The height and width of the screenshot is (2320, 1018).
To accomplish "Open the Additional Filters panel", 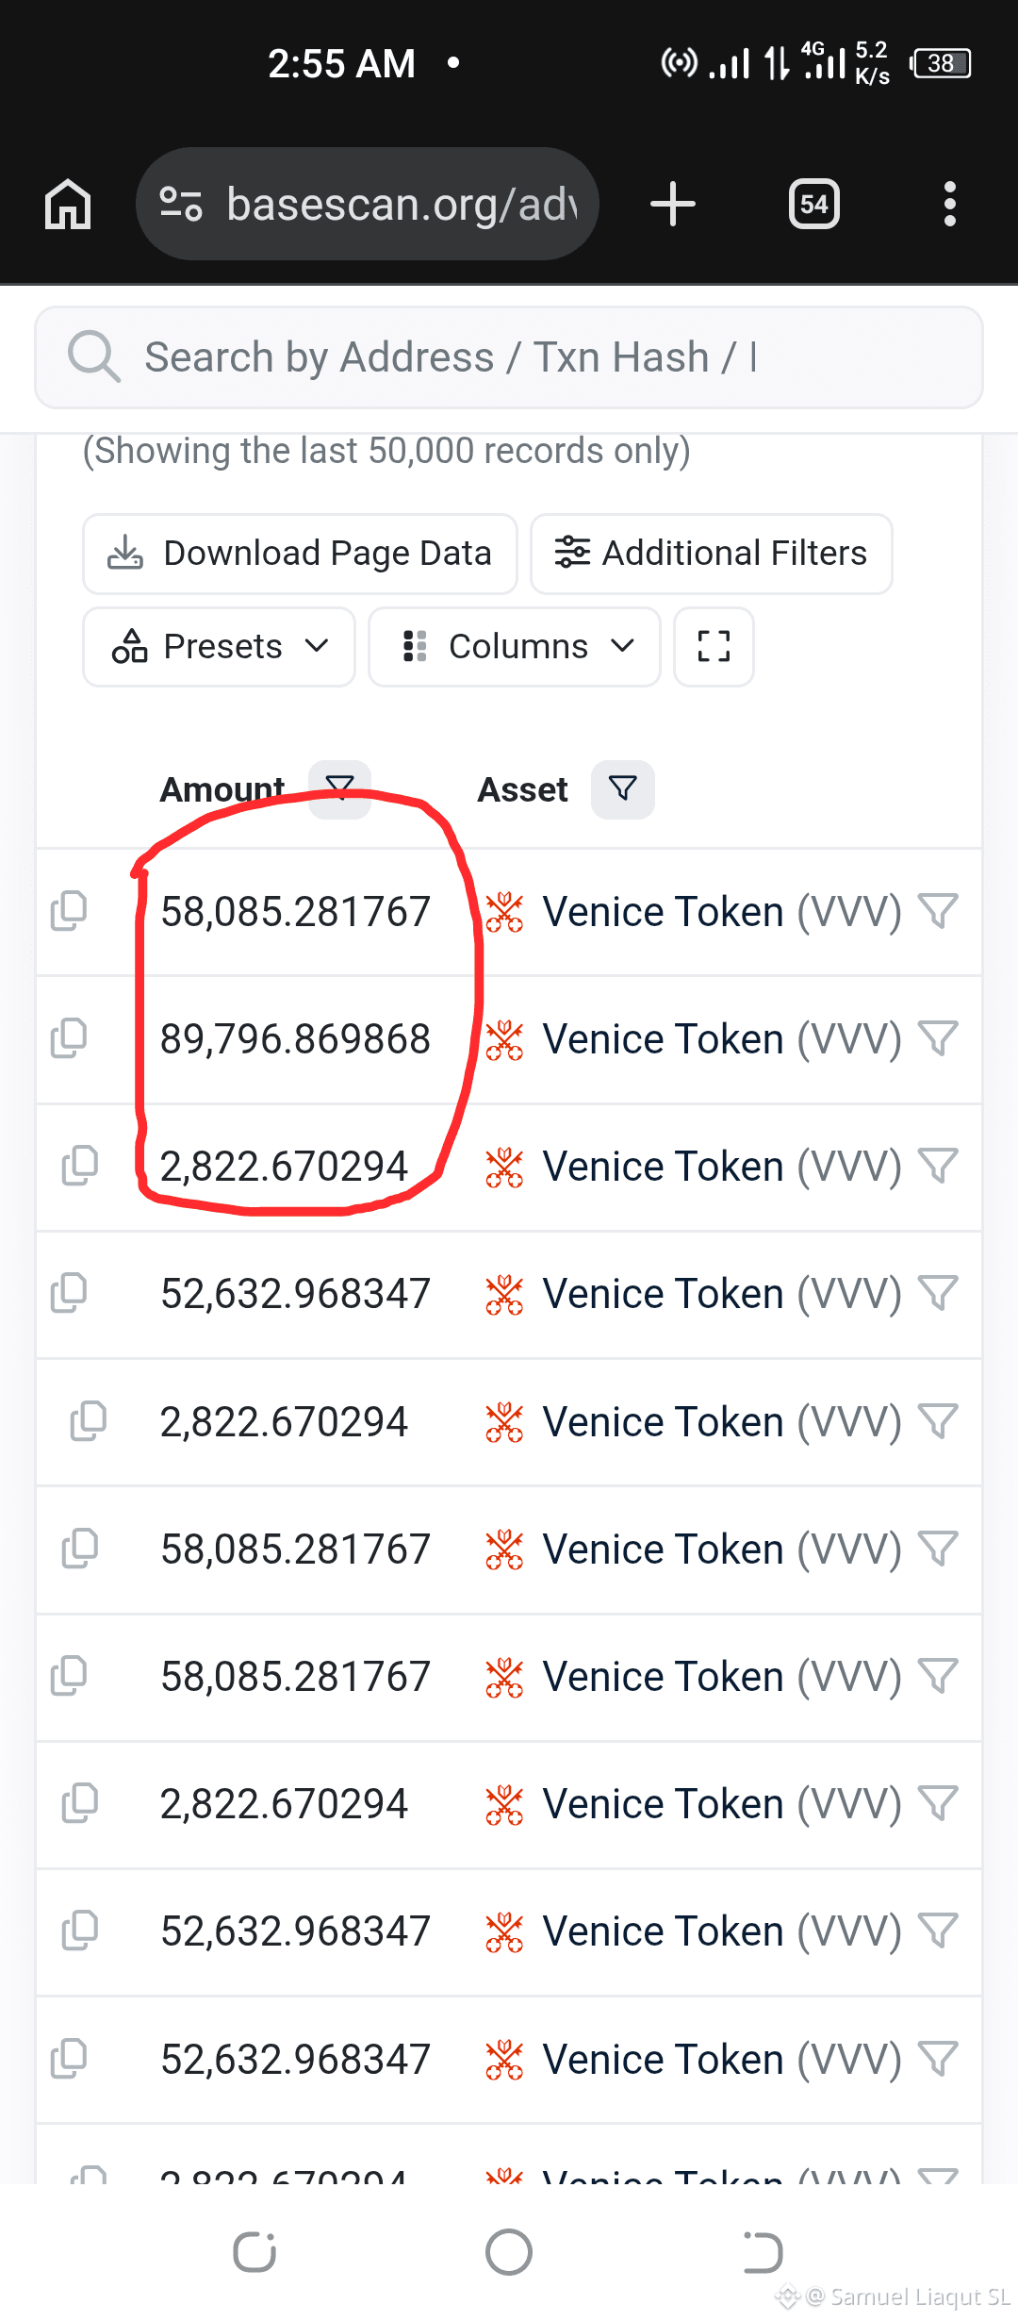I will (x=712, y=554).
